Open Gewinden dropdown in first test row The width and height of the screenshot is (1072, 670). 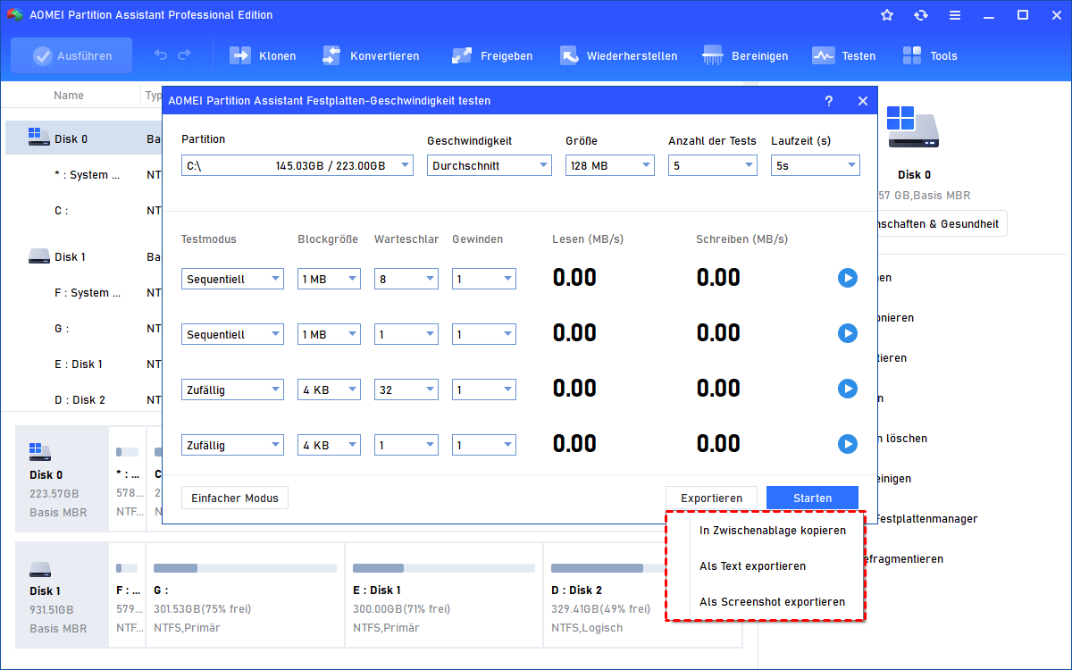(484, 279)
